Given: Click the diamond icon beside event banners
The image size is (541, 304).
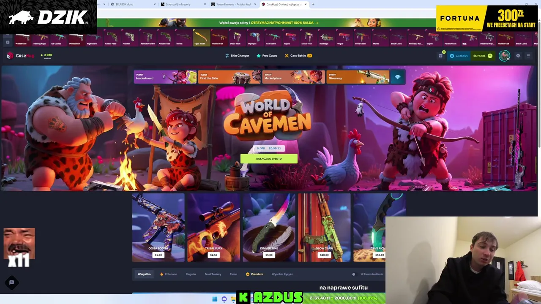Looking at the screenshot, I should pyautogui.click(x=398, y=77).
